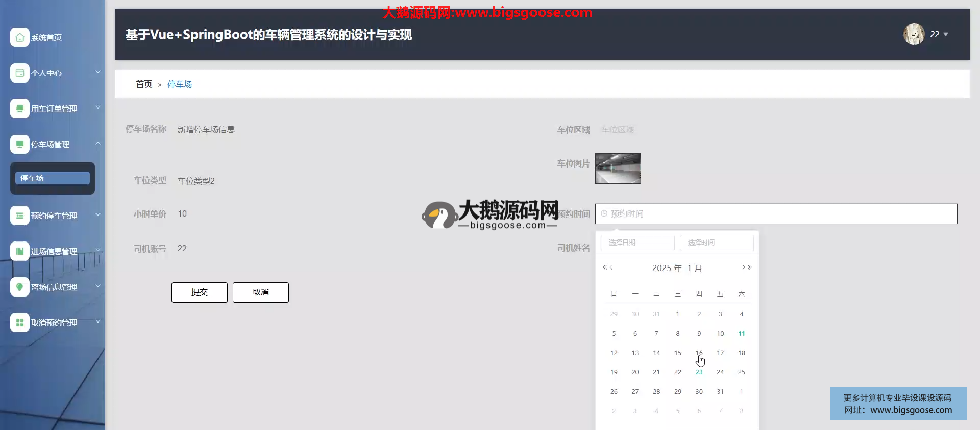
Task: Click the 选择日期 date input field
Action: pyautogui.click(x=637, y=243)
